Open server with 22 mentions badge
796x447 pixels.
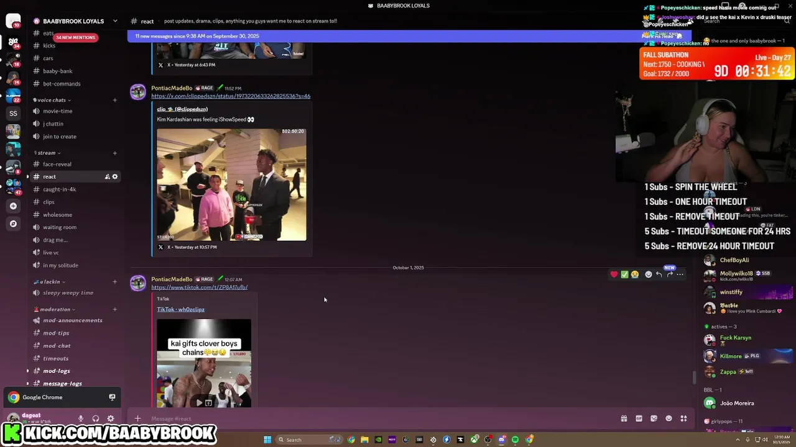[x=13, y=96]
